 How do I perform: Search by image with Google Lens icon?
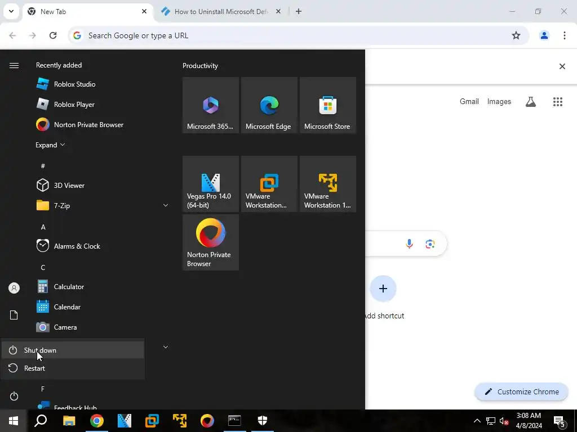coord(430,244)
